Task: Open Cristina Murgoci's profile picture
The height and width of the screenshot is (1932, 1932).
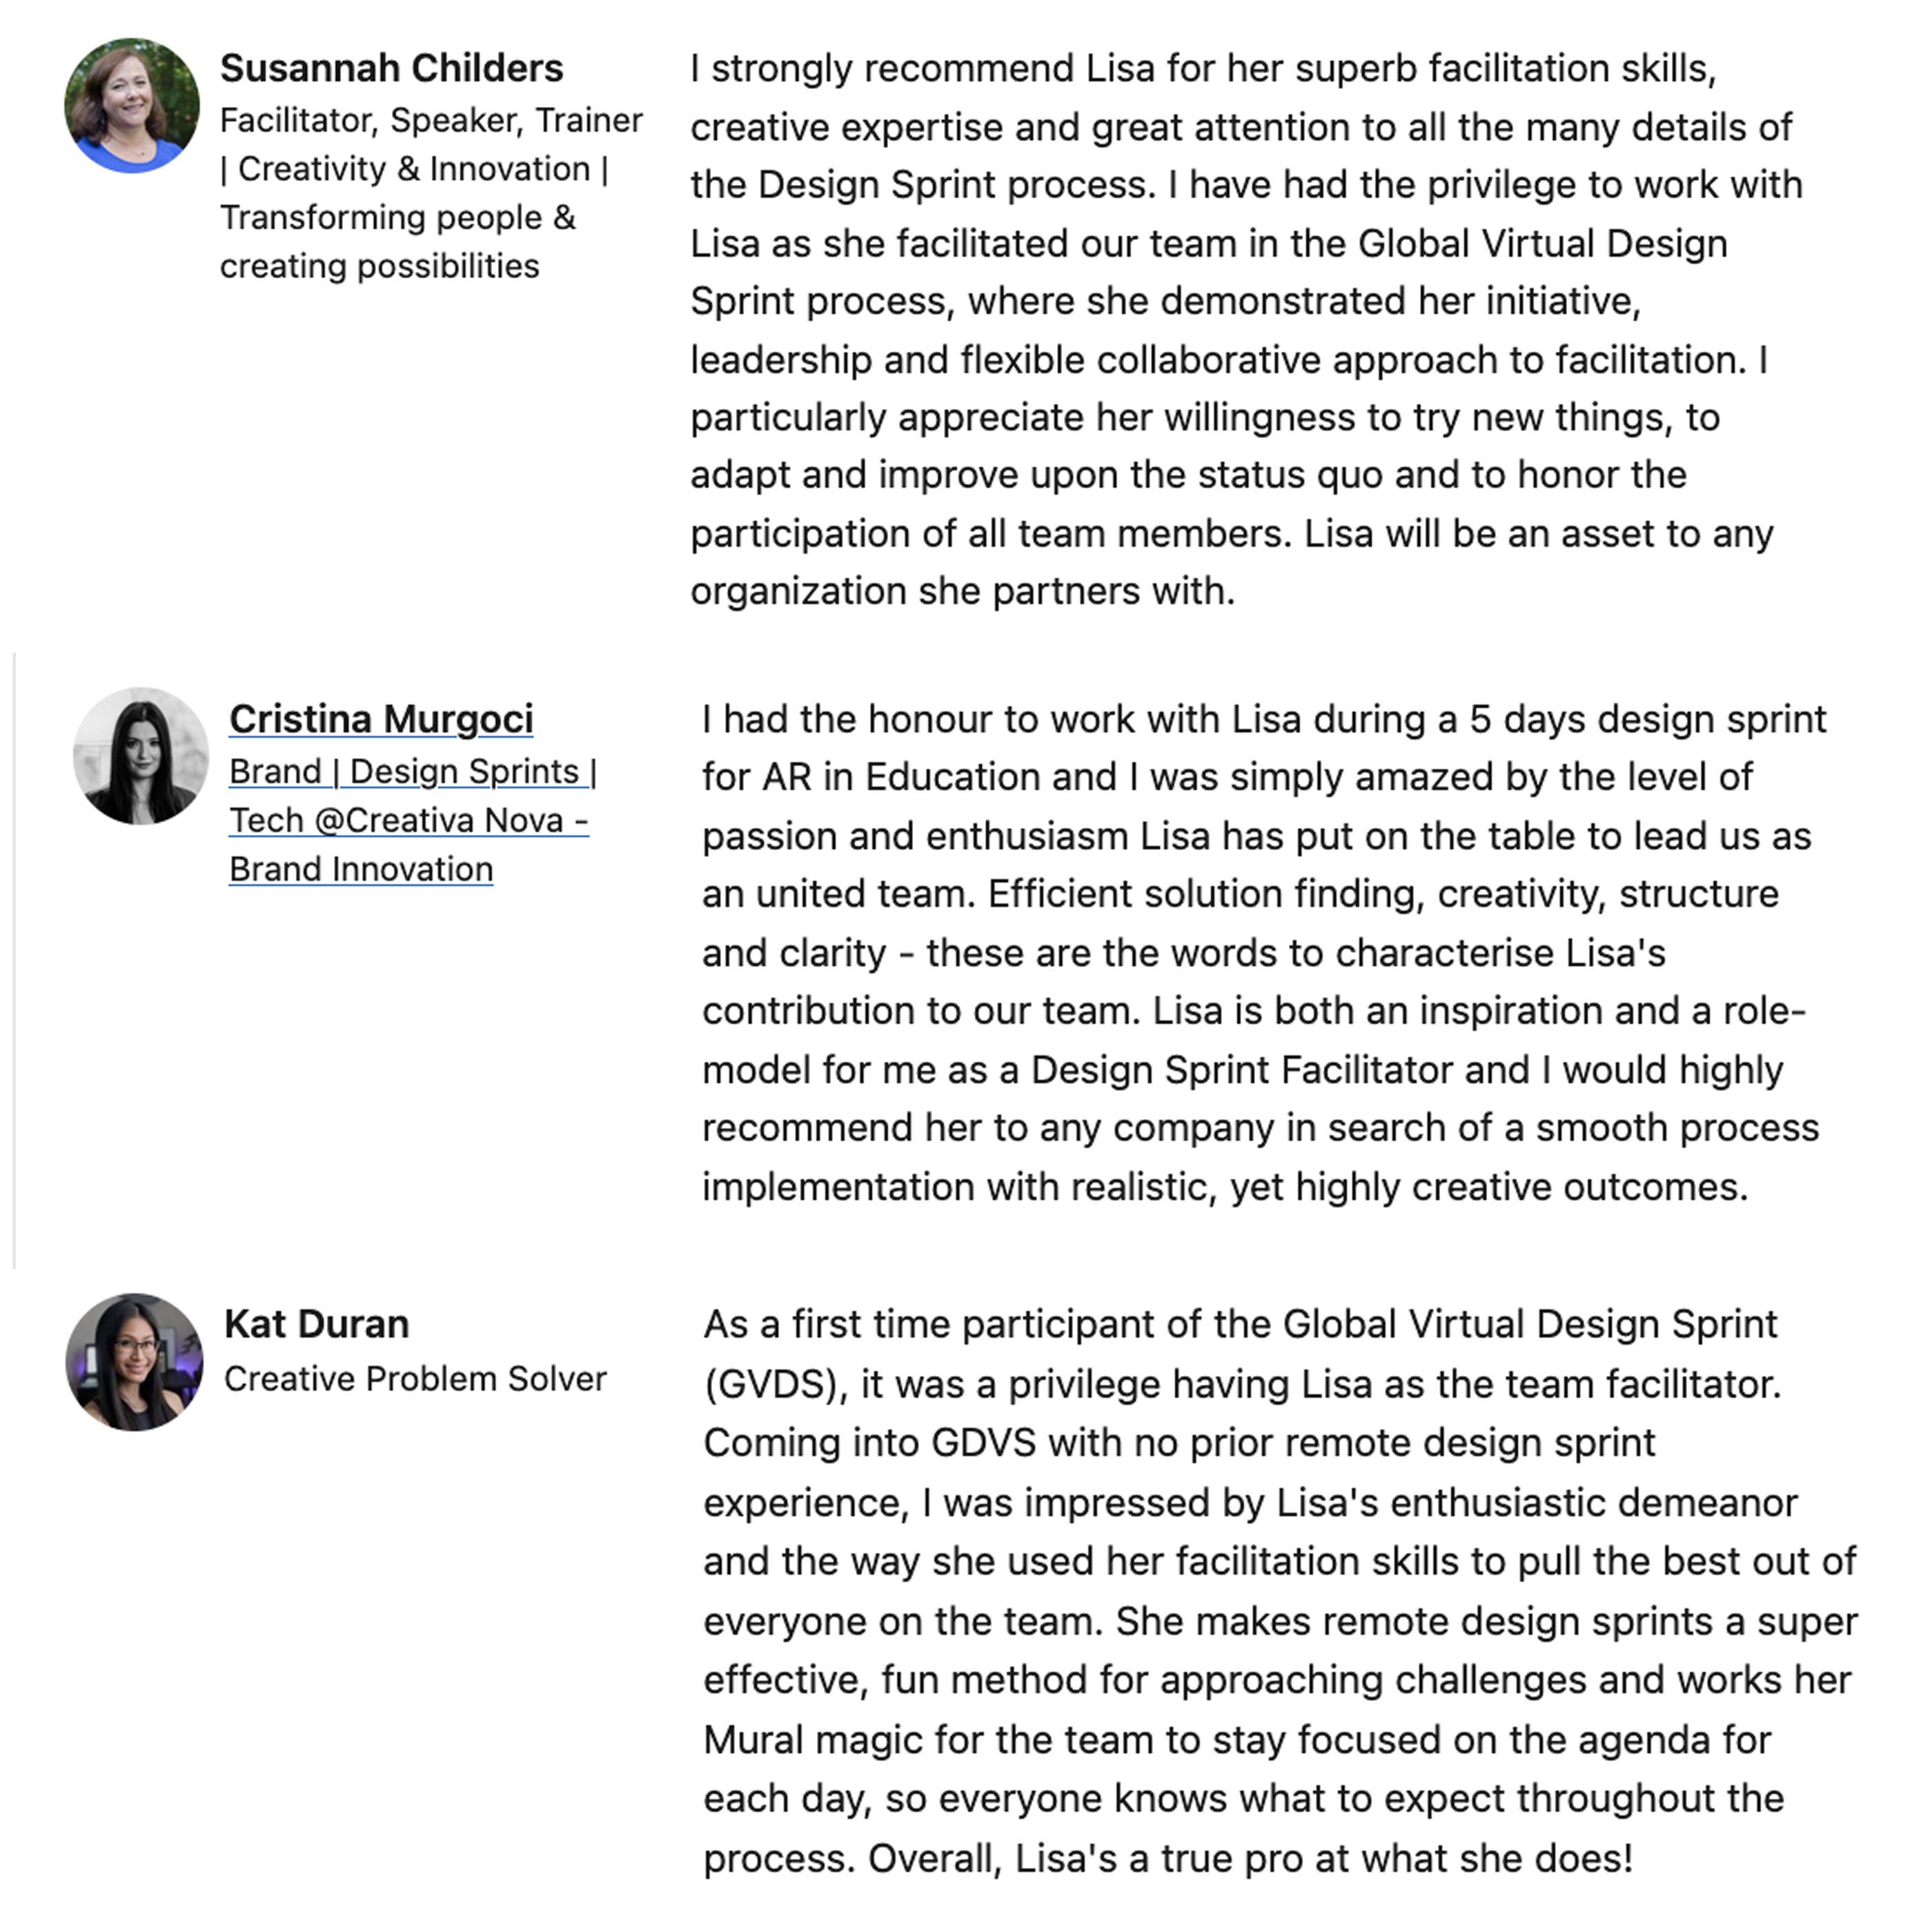Action: click(141, 756)
